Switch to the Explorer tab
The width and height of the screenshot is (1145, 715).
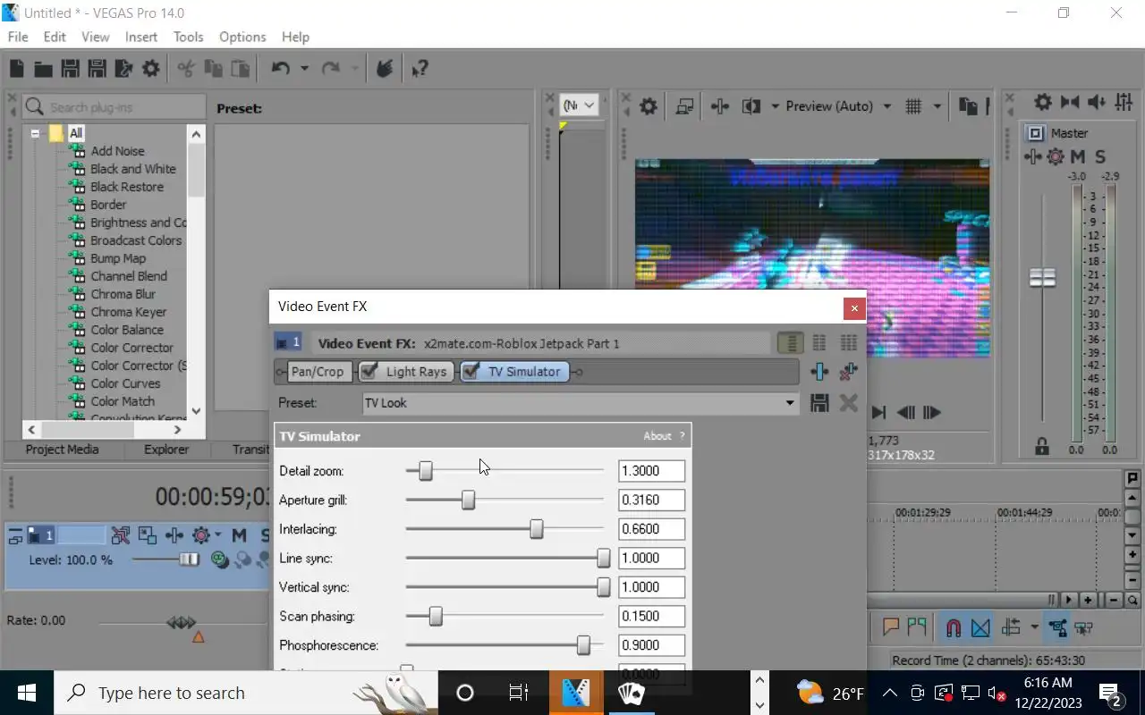(166, 450)
